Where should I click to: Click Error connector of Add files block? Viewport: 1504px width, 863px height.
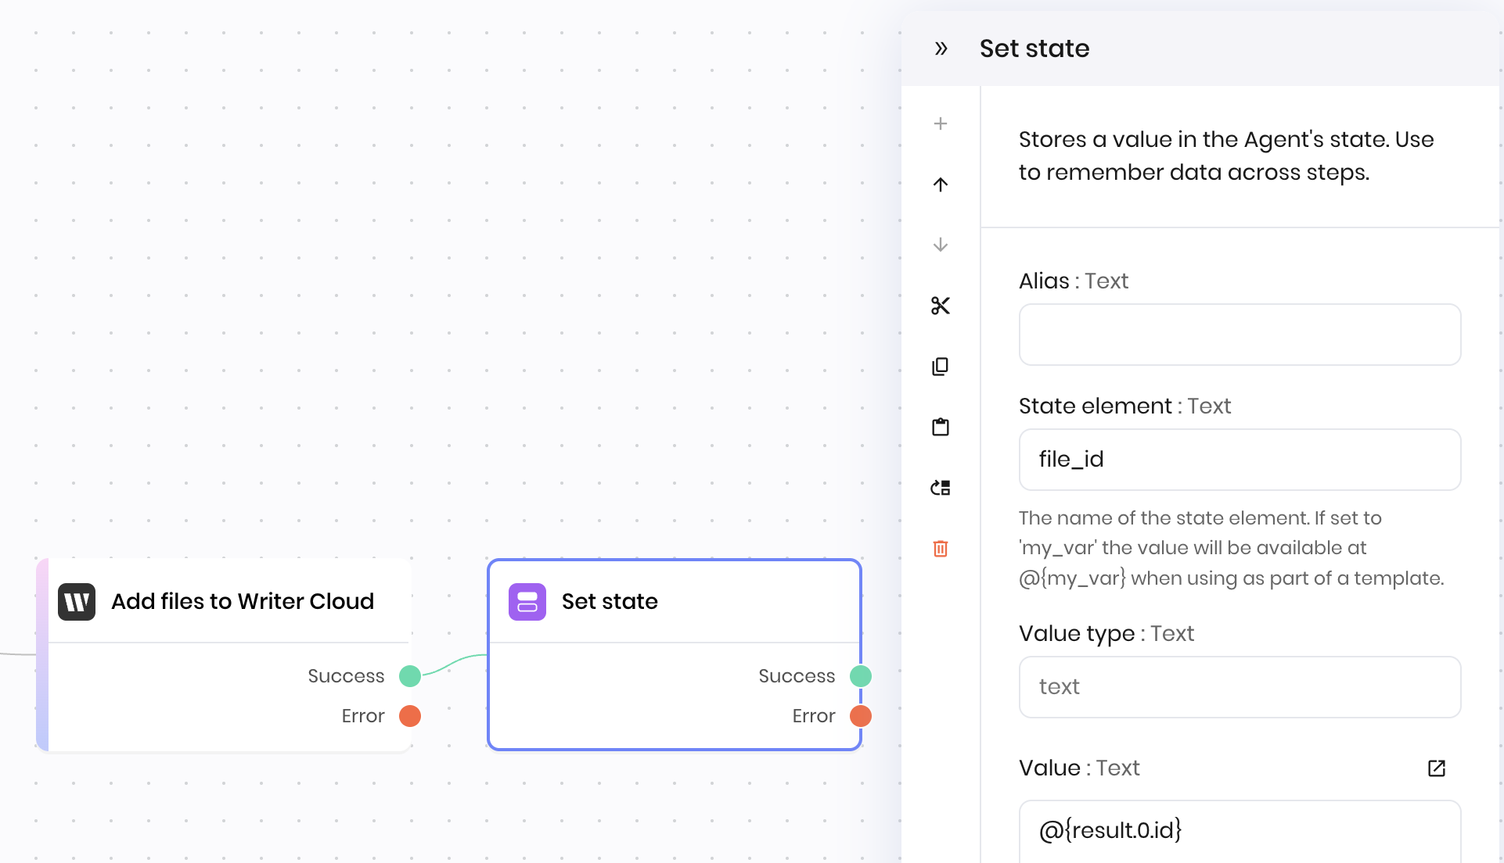coord(410,716)
